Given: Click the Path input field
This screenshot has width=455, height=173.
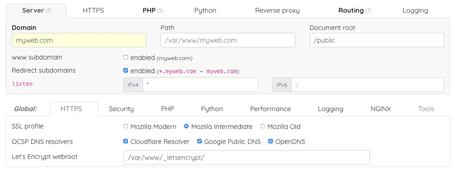Looking at the screenshot, I should (228, 40).
